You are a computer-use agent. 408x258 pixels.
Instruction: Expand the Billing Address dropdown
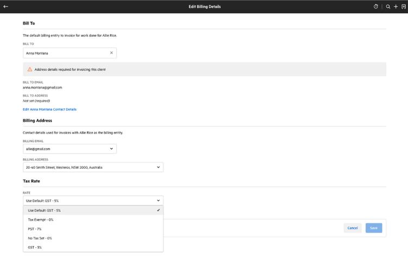click(93, 167)
